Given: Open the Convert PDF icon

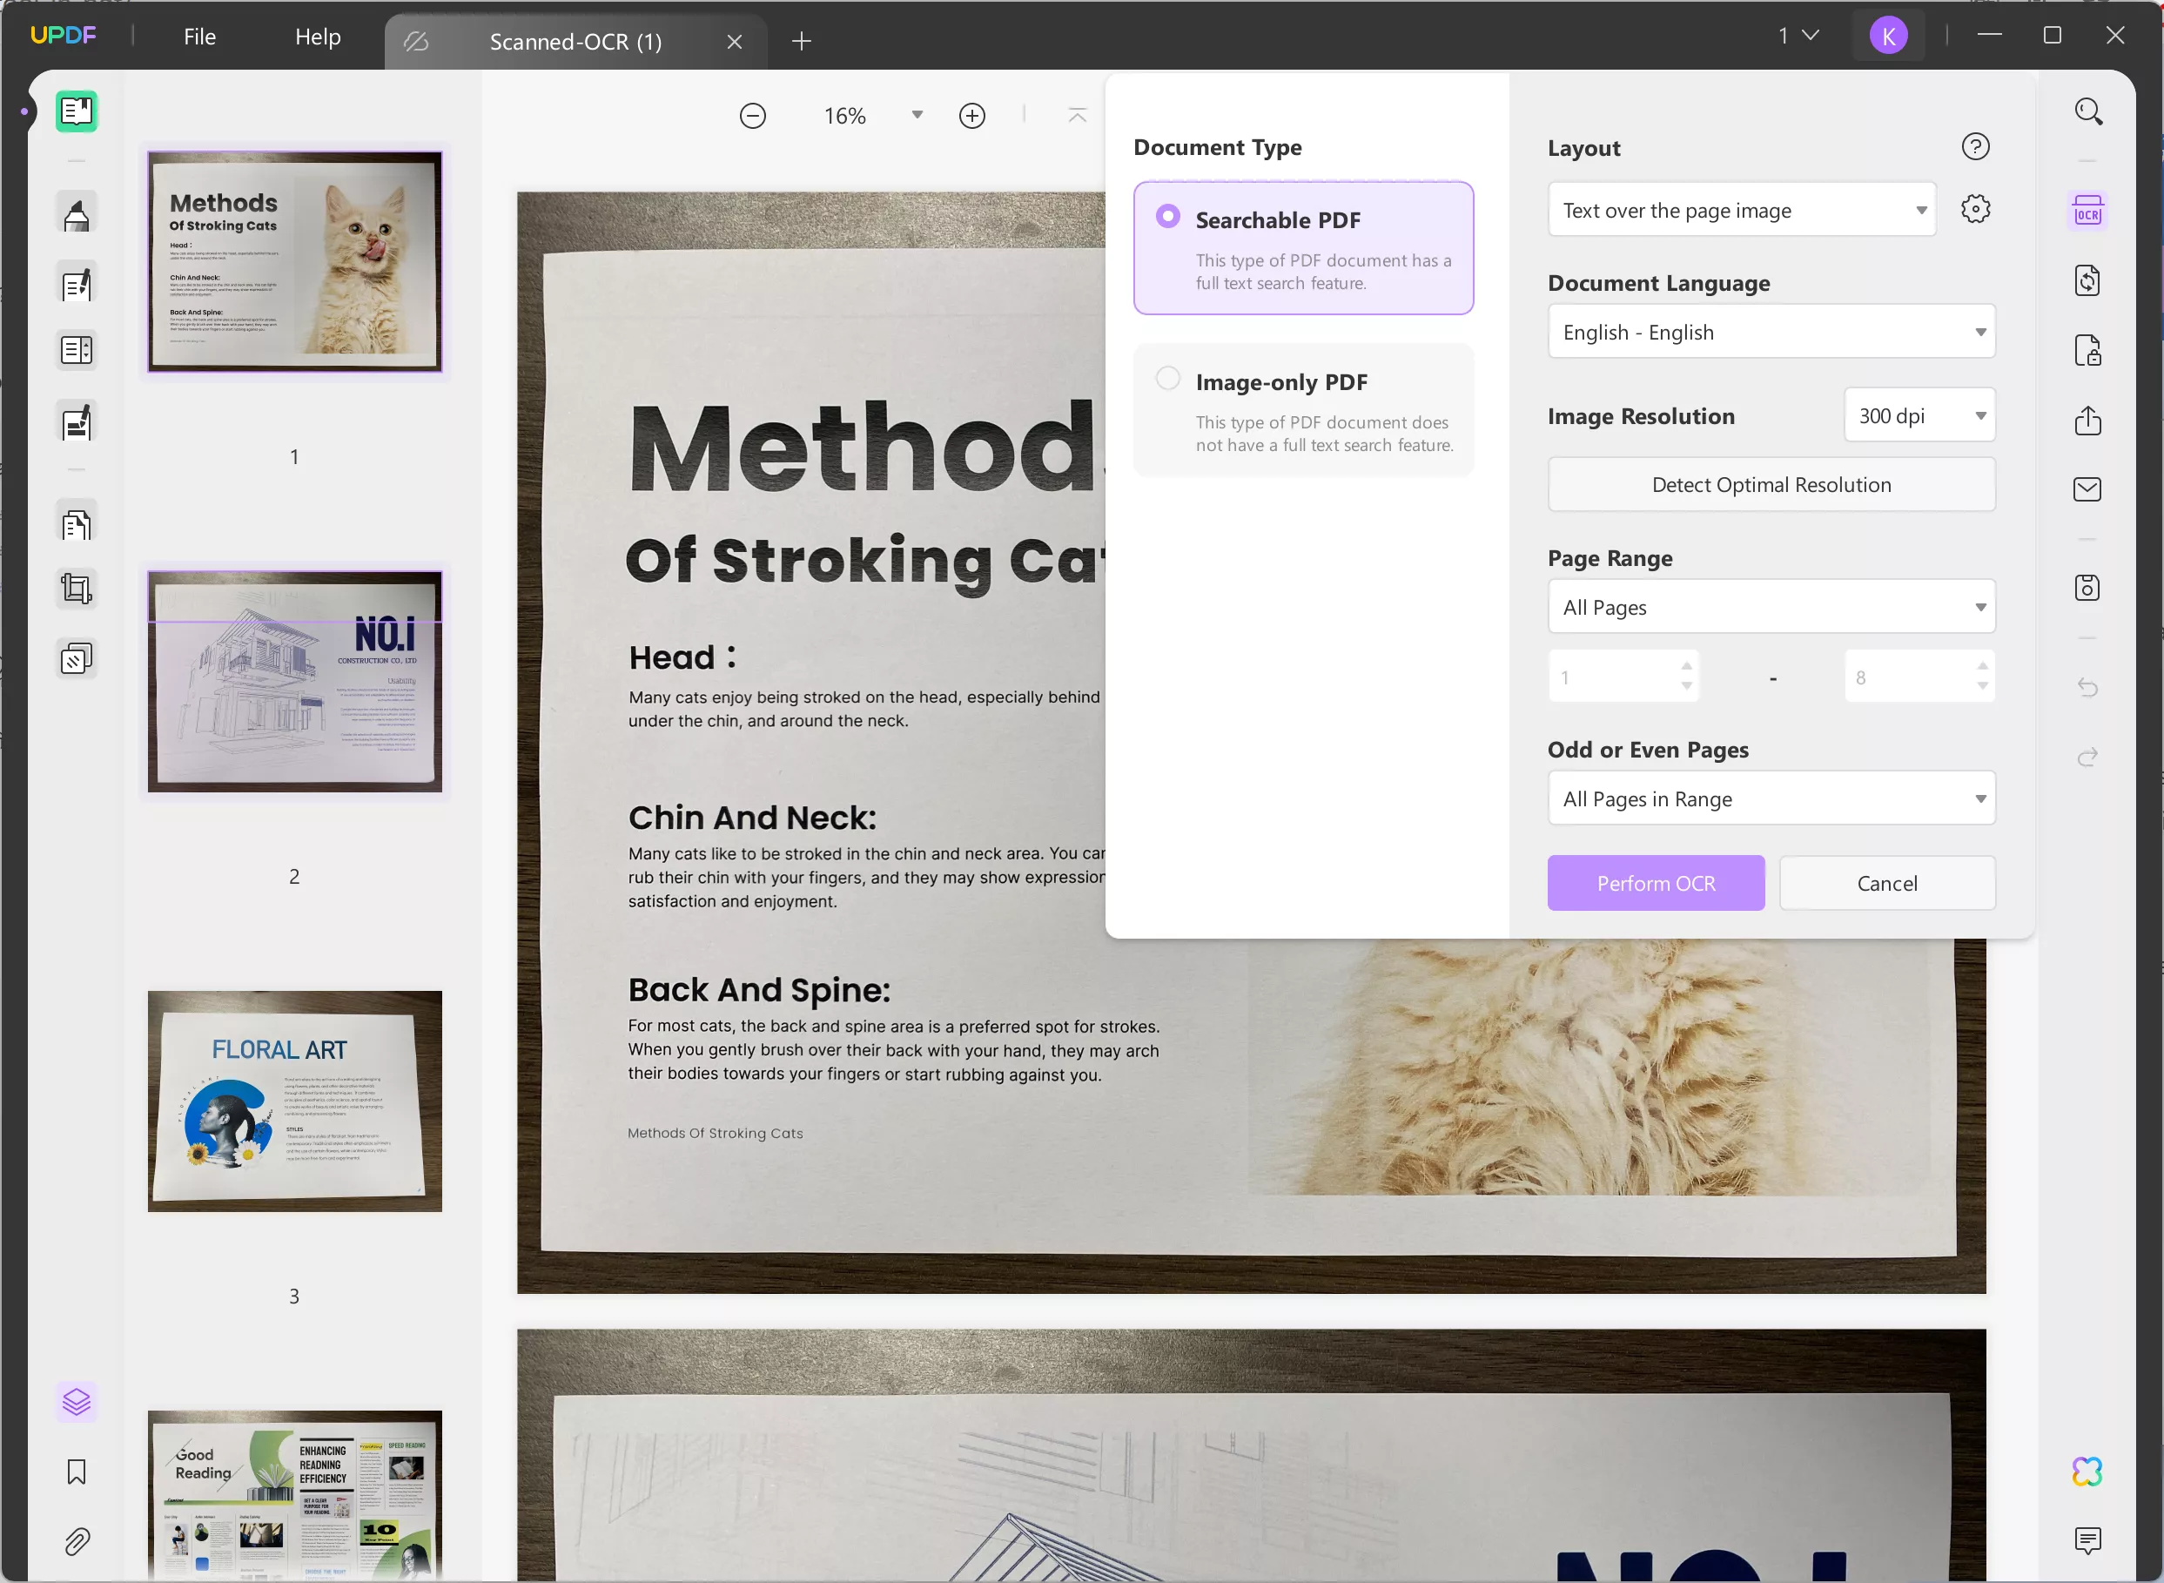Looking at the screenshot, I should point(2087,280).
